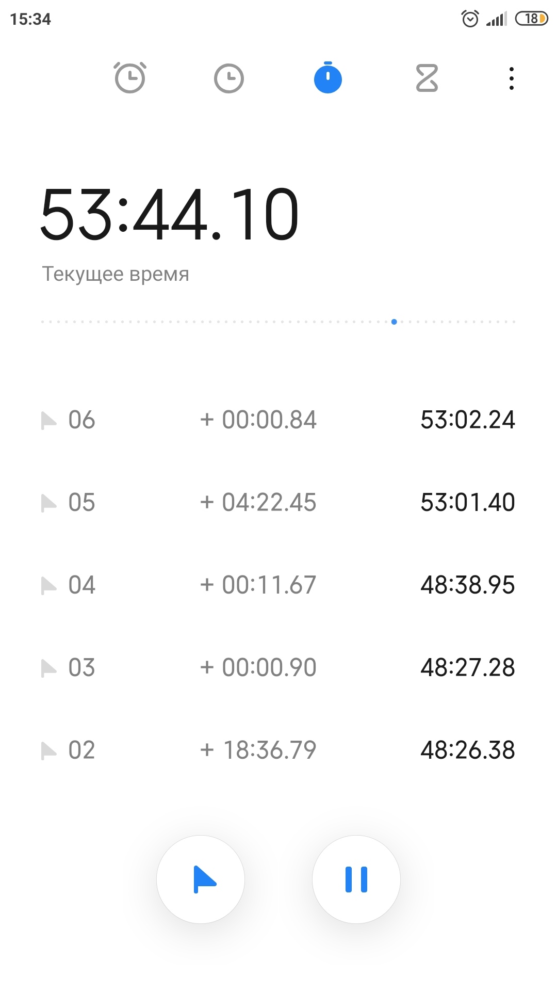The height and width of the screenshot is (991, 557).
Task: Select lap 06 total time 53:02.24
Action: pos(467,420)
